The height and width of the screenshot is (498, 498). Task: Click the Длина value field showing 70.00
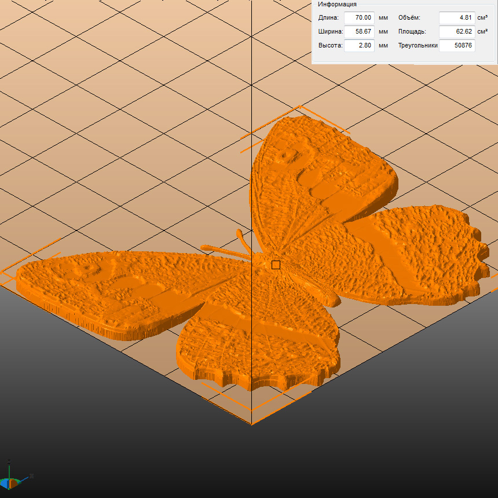[359, 18]
